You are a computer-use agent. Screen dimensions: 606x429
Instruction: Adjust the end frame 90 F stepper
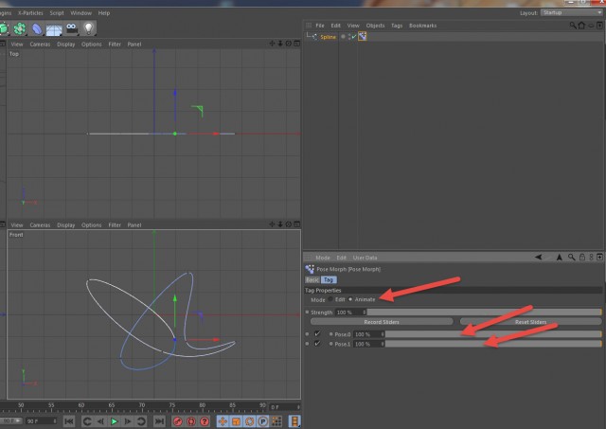coord(55,420)
